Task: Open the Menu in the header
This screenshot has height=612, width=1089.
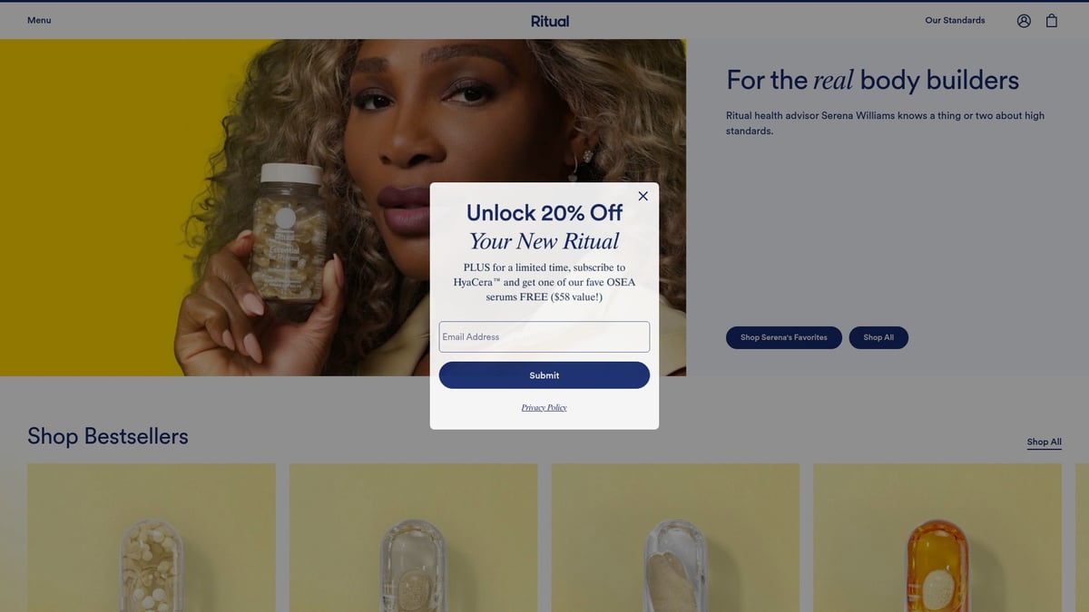Action: pyautogui.click(x=39, y=20)
